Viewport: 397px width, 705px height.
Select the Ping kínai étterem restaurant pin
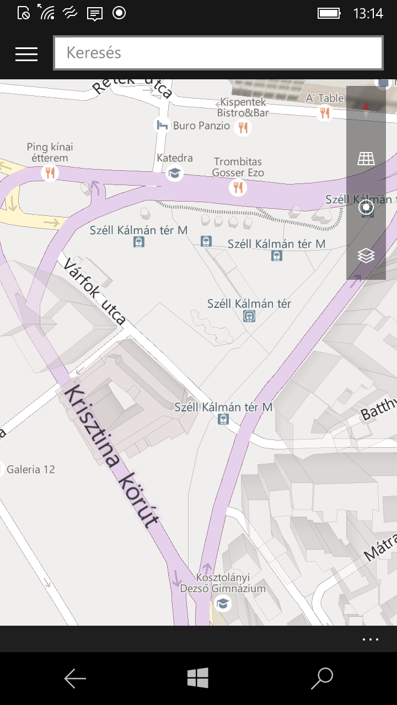tap(50, 173)
